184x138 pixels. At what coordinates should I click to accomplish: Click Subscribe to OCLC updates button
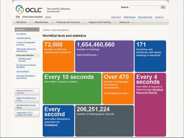coord(27,114)
